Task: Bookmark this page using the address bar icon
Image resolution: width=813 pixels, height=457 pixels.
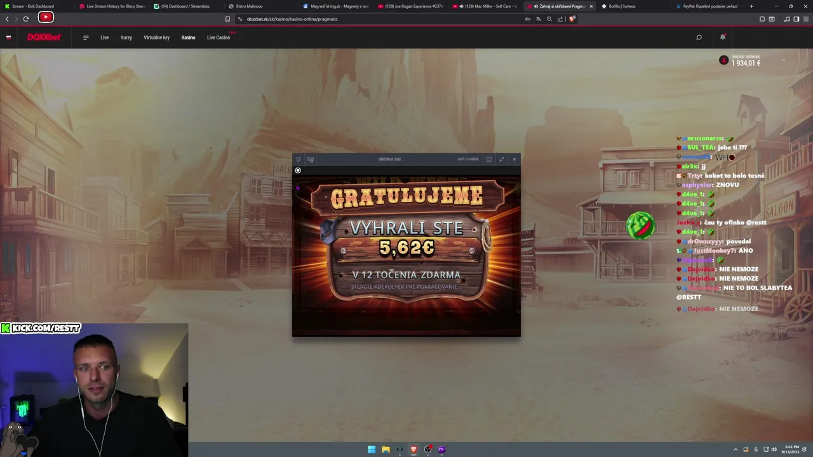Action: (x=227, y=19)
